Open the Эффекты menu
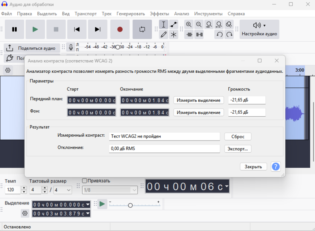Image resolution: width=315 pixels, height=231 pixels. point(160,13)
